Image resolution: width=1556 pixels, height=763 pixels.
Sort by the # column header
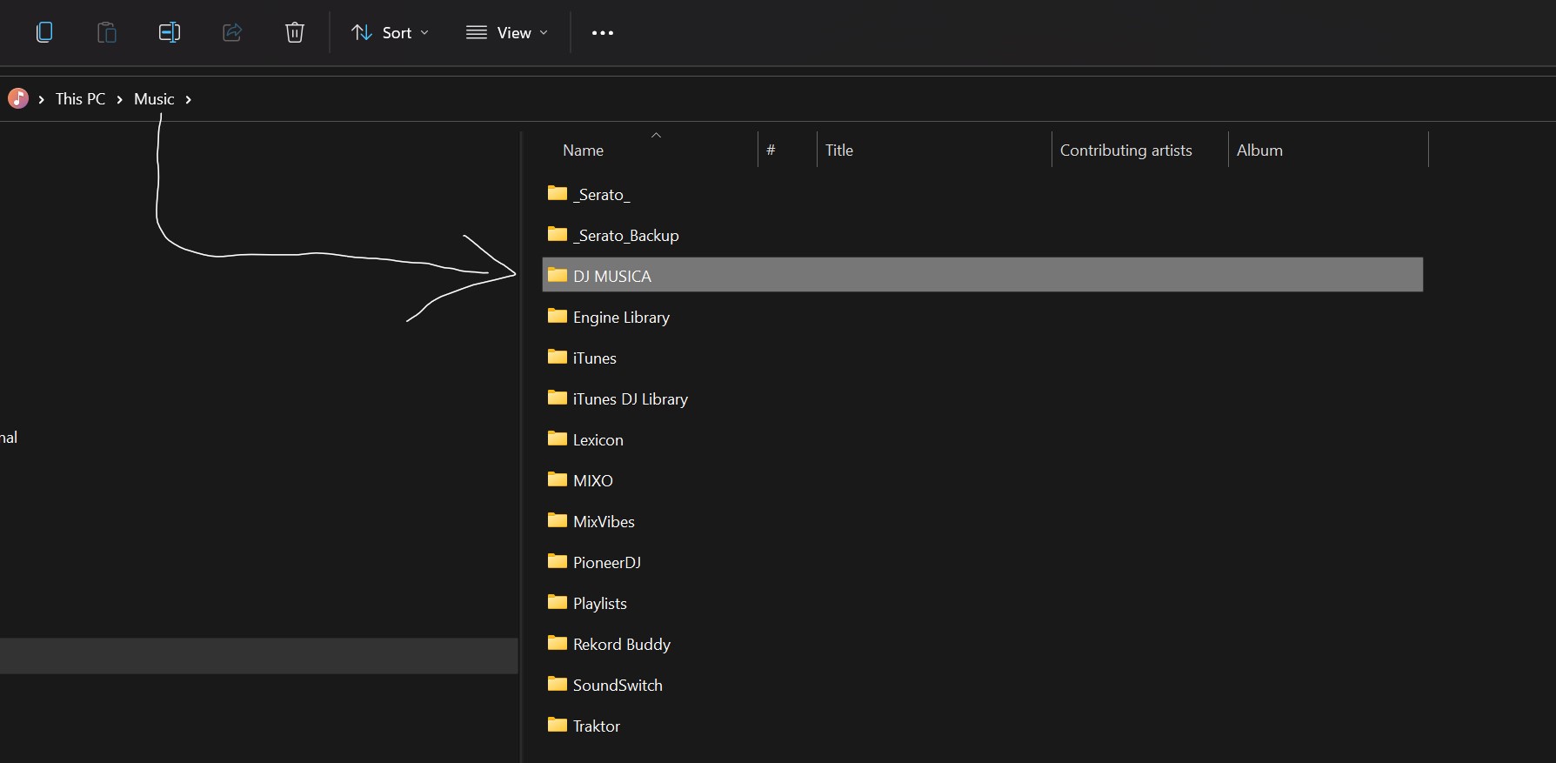(771, 151)
